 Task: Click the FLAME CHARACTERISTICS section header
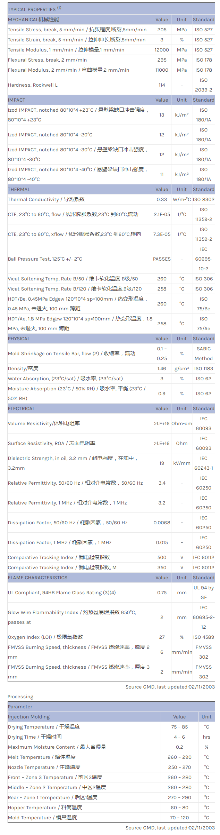click(x=38, y=578)
